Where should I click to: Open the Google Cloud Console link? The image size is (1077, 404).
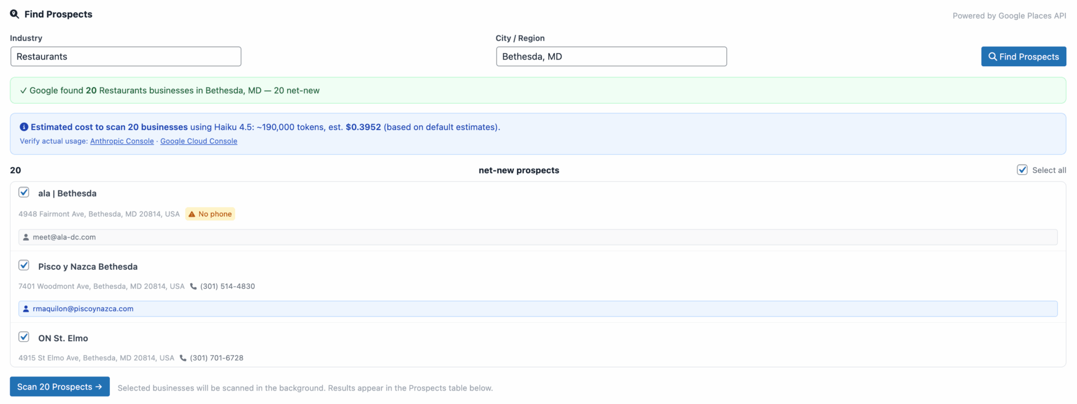tap(199, 141)
